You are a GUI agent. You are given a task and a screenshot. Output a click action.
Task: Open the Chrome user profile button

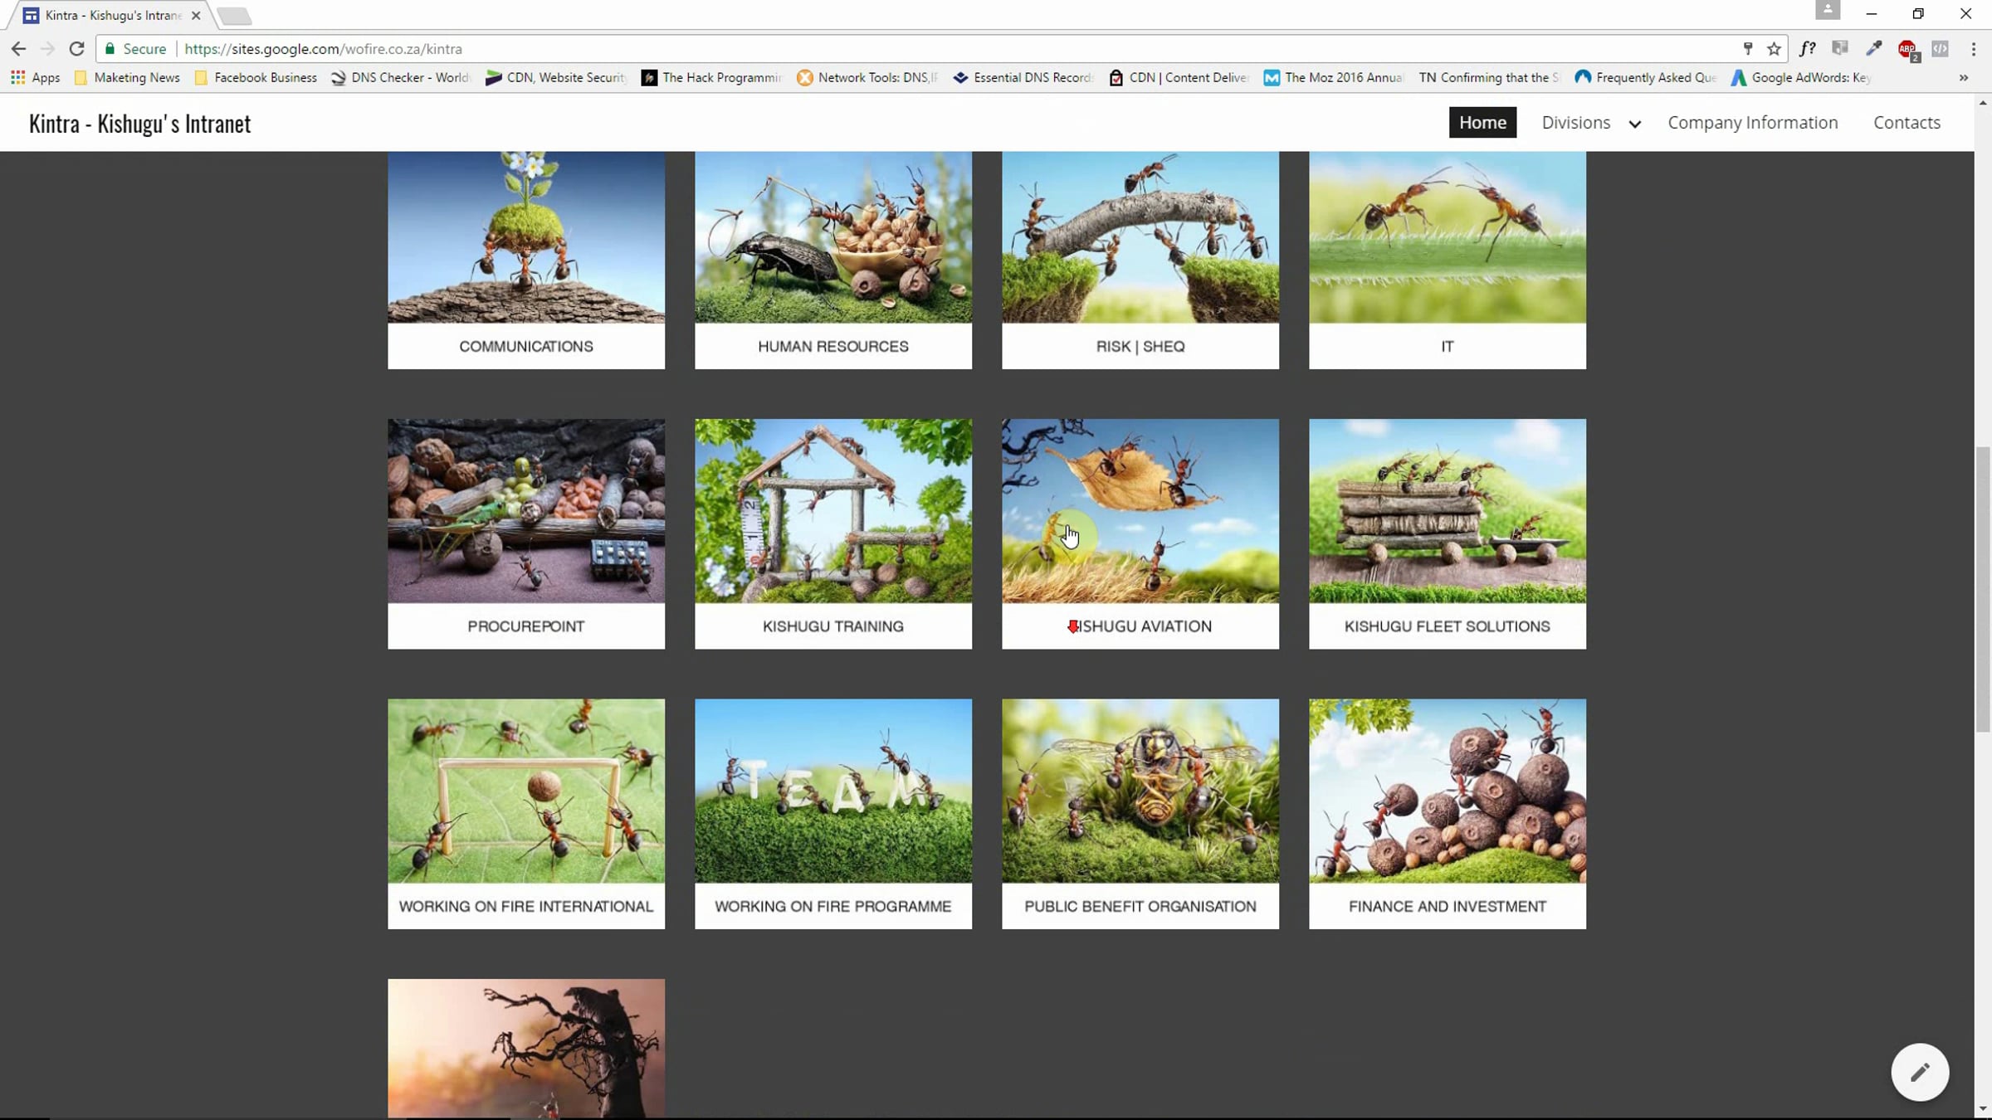tap(1827, 10)
